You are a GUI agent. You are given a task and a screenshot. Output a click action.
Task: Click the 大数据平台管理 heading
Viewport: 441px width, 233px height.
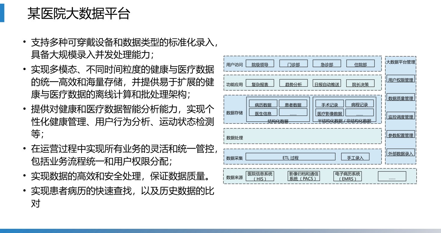click(x=400, y=62)
